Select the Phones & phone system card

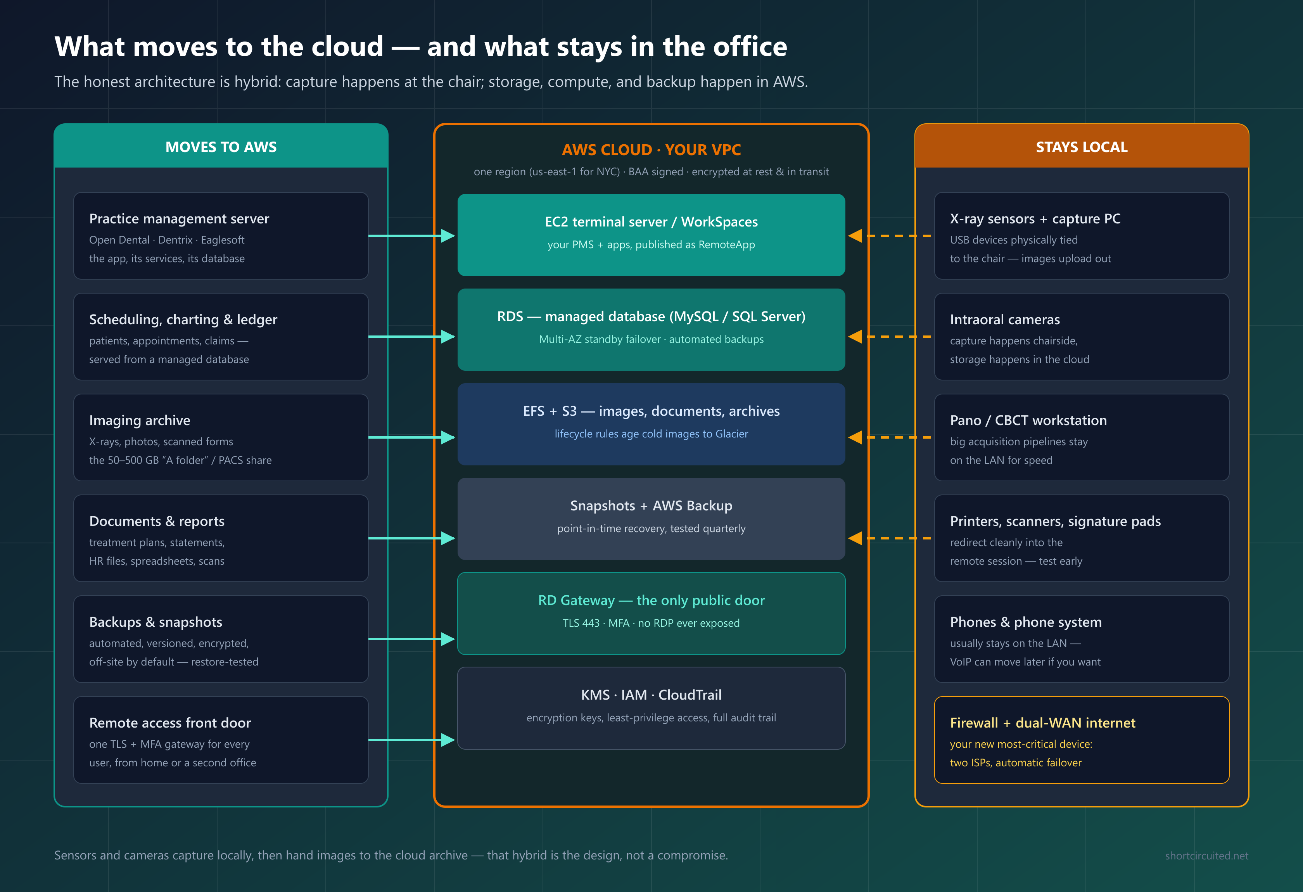click(1082, 639)
